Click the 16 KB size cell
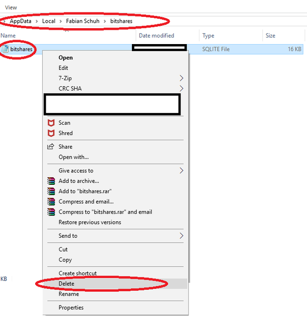This screenshot has height=317, width=307. (295, 49)
